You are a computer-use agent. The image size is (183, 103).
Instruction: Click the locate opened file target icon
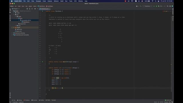coord(27,9)
